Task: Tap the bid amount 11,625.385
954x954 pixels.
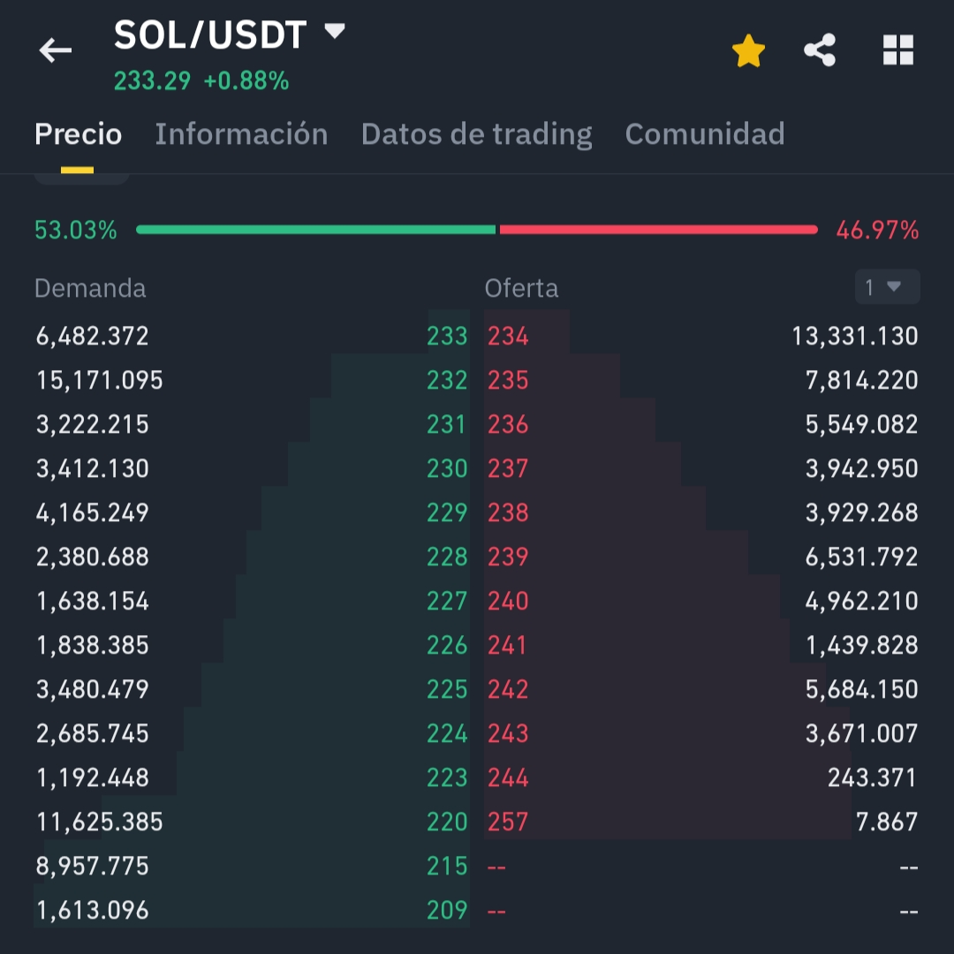Action: 100,822
